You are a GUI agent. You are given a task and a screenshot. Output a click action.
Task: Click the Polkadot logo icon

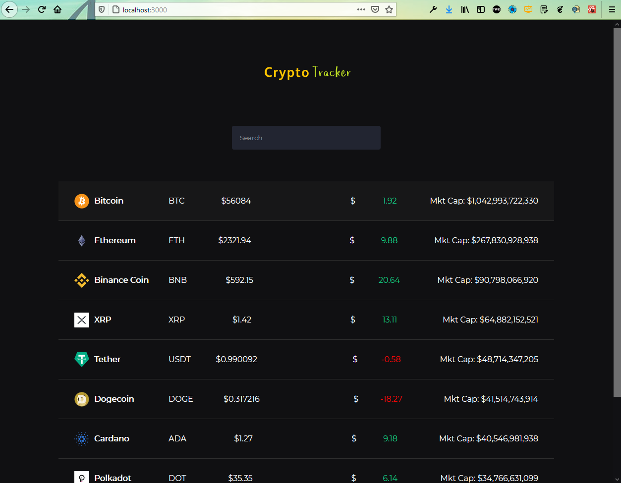(x=82, y=477)
